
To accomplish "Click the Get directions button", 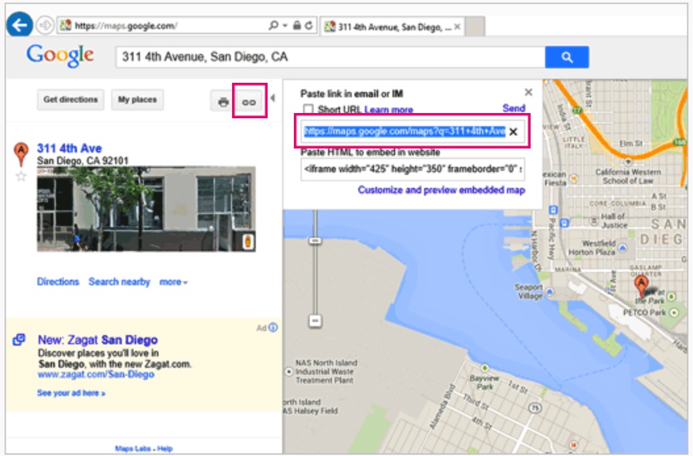I will (71, 99).
